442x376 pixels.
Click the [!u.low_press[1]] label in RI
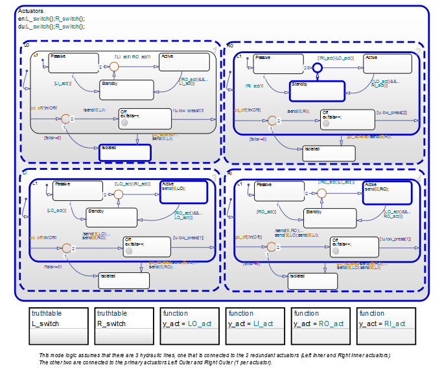tap(395, 239)
